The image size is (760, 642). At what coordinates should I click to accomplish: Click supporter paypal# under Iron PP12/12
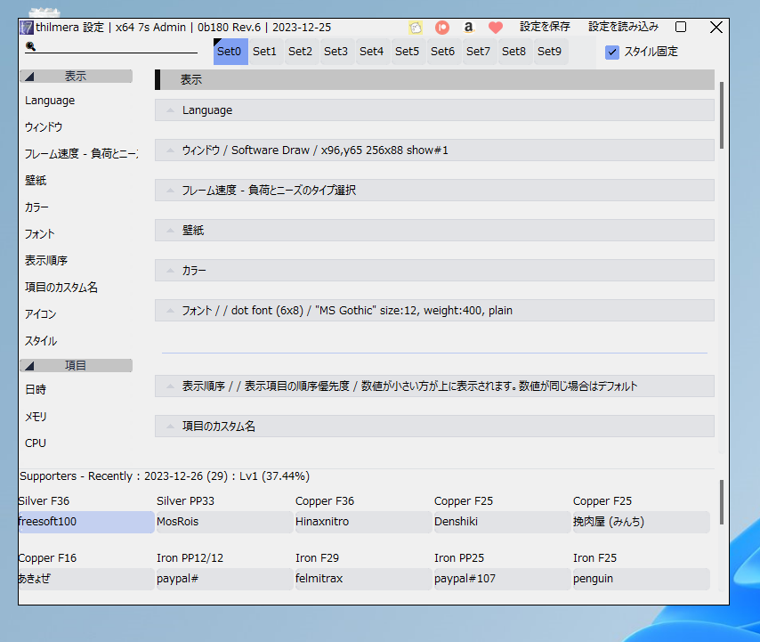pos(224,579)
